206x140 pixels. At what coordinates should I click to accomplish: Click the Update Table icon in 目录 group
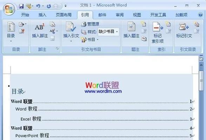pyautogui.click(x=21, y=31)
